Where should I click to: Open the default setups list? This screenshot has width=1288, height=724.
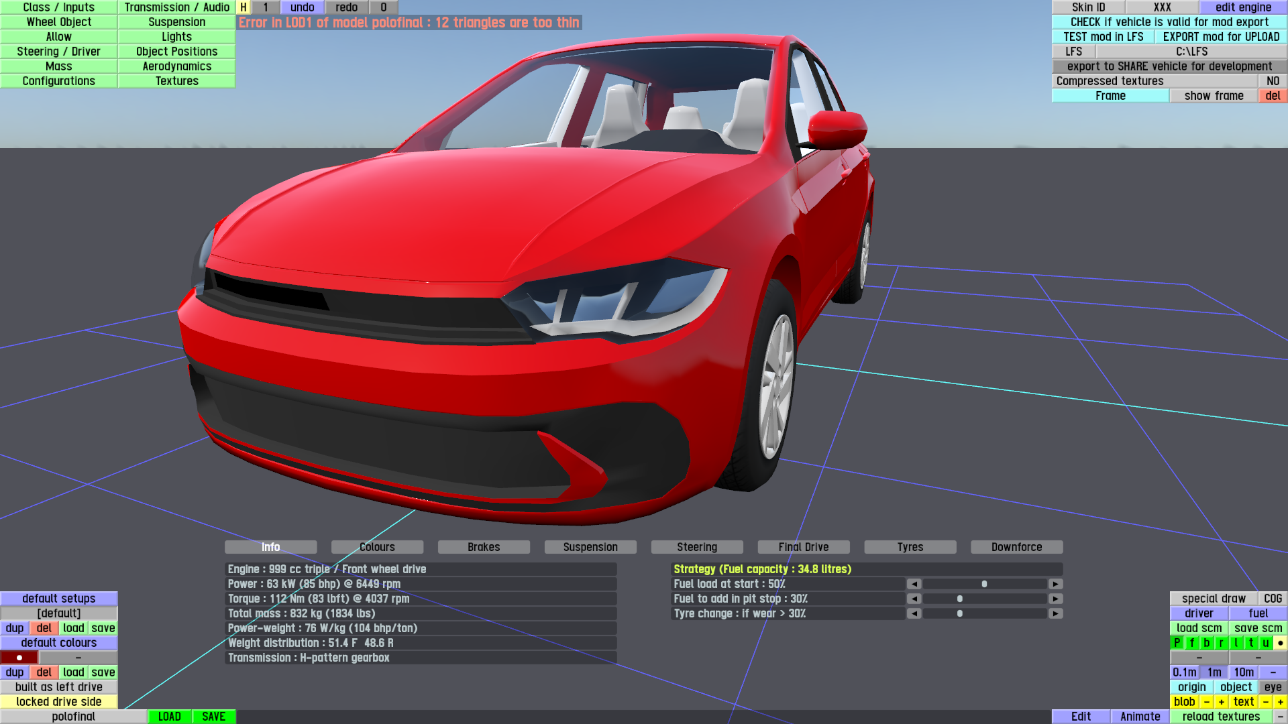pos(59,599)
